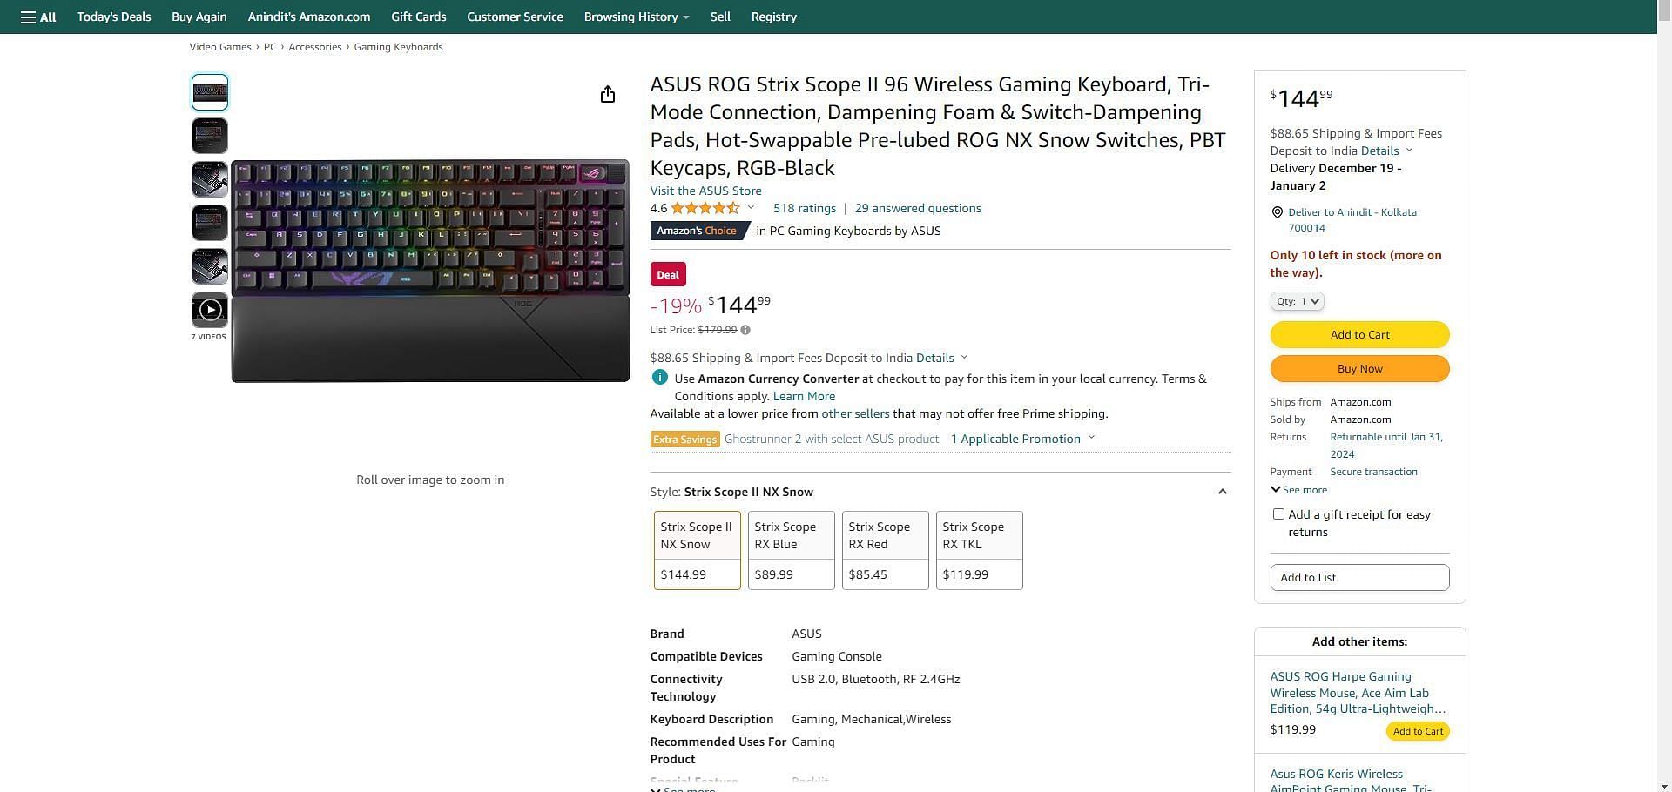Click the blue currency converter info icon
The width and height of the screenshot is (1672, 792).
coord(659,378)
